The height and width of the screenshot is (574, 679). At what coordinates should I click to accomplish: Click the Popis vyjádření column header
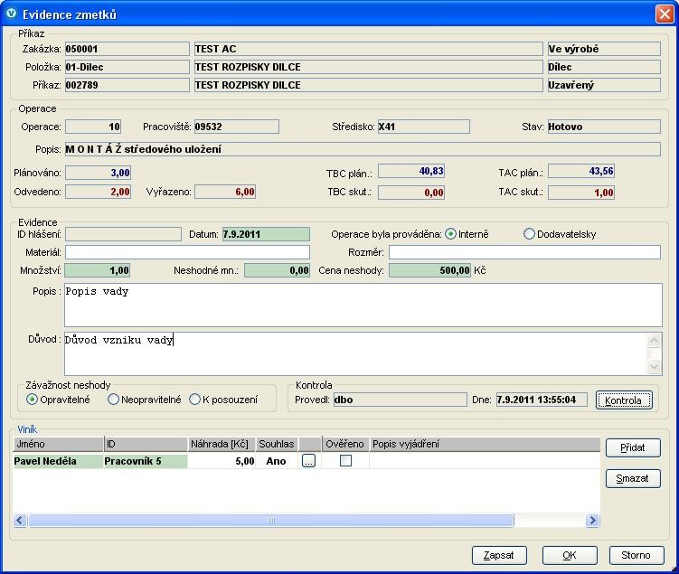coord(485,444)
